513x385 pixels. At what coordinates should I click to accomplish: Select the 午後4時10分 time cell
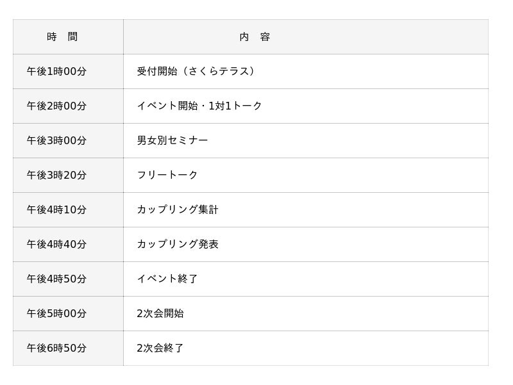tap(56, 210)
